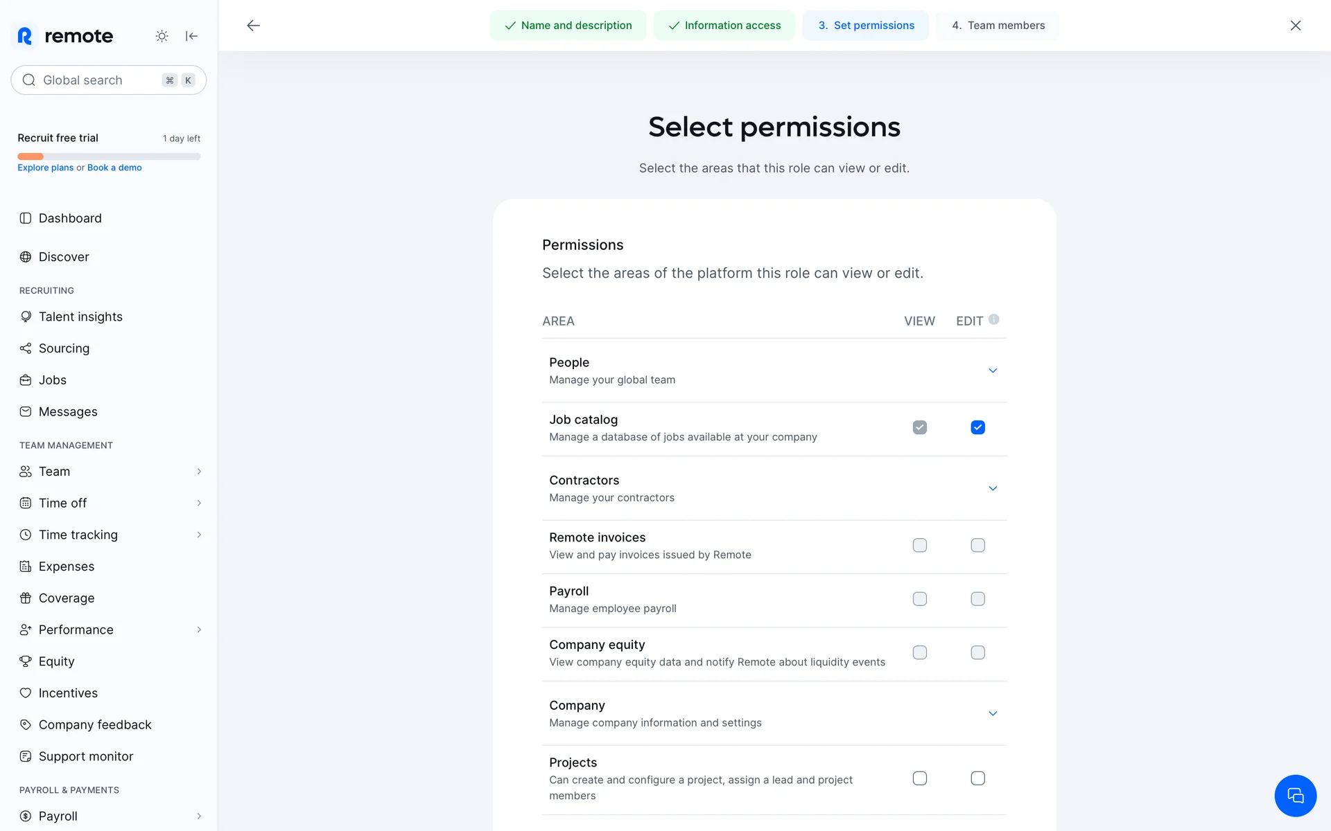This screenshot has height=831, width=1331.
Task: Go to Team members step tab
Action: 998,26
